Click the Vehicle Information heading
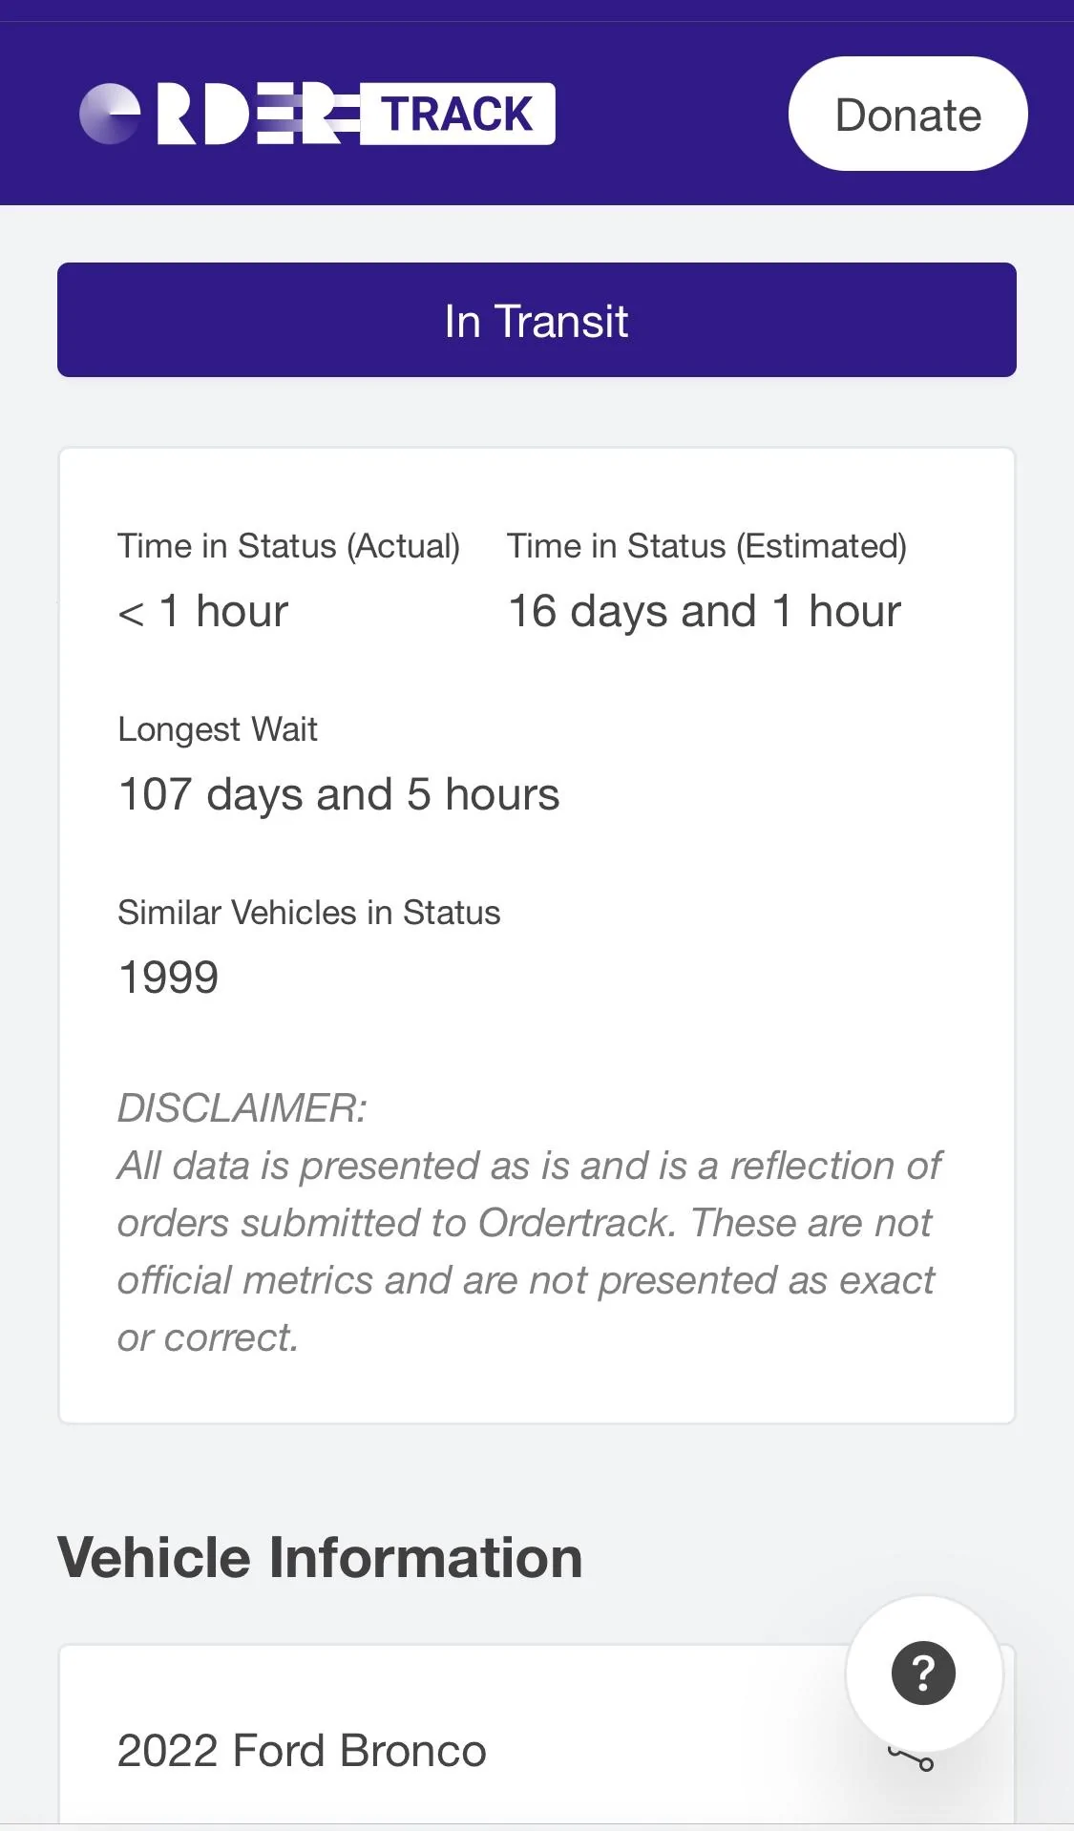This screenshot has height=1831, width=1074. (321, 1558)
